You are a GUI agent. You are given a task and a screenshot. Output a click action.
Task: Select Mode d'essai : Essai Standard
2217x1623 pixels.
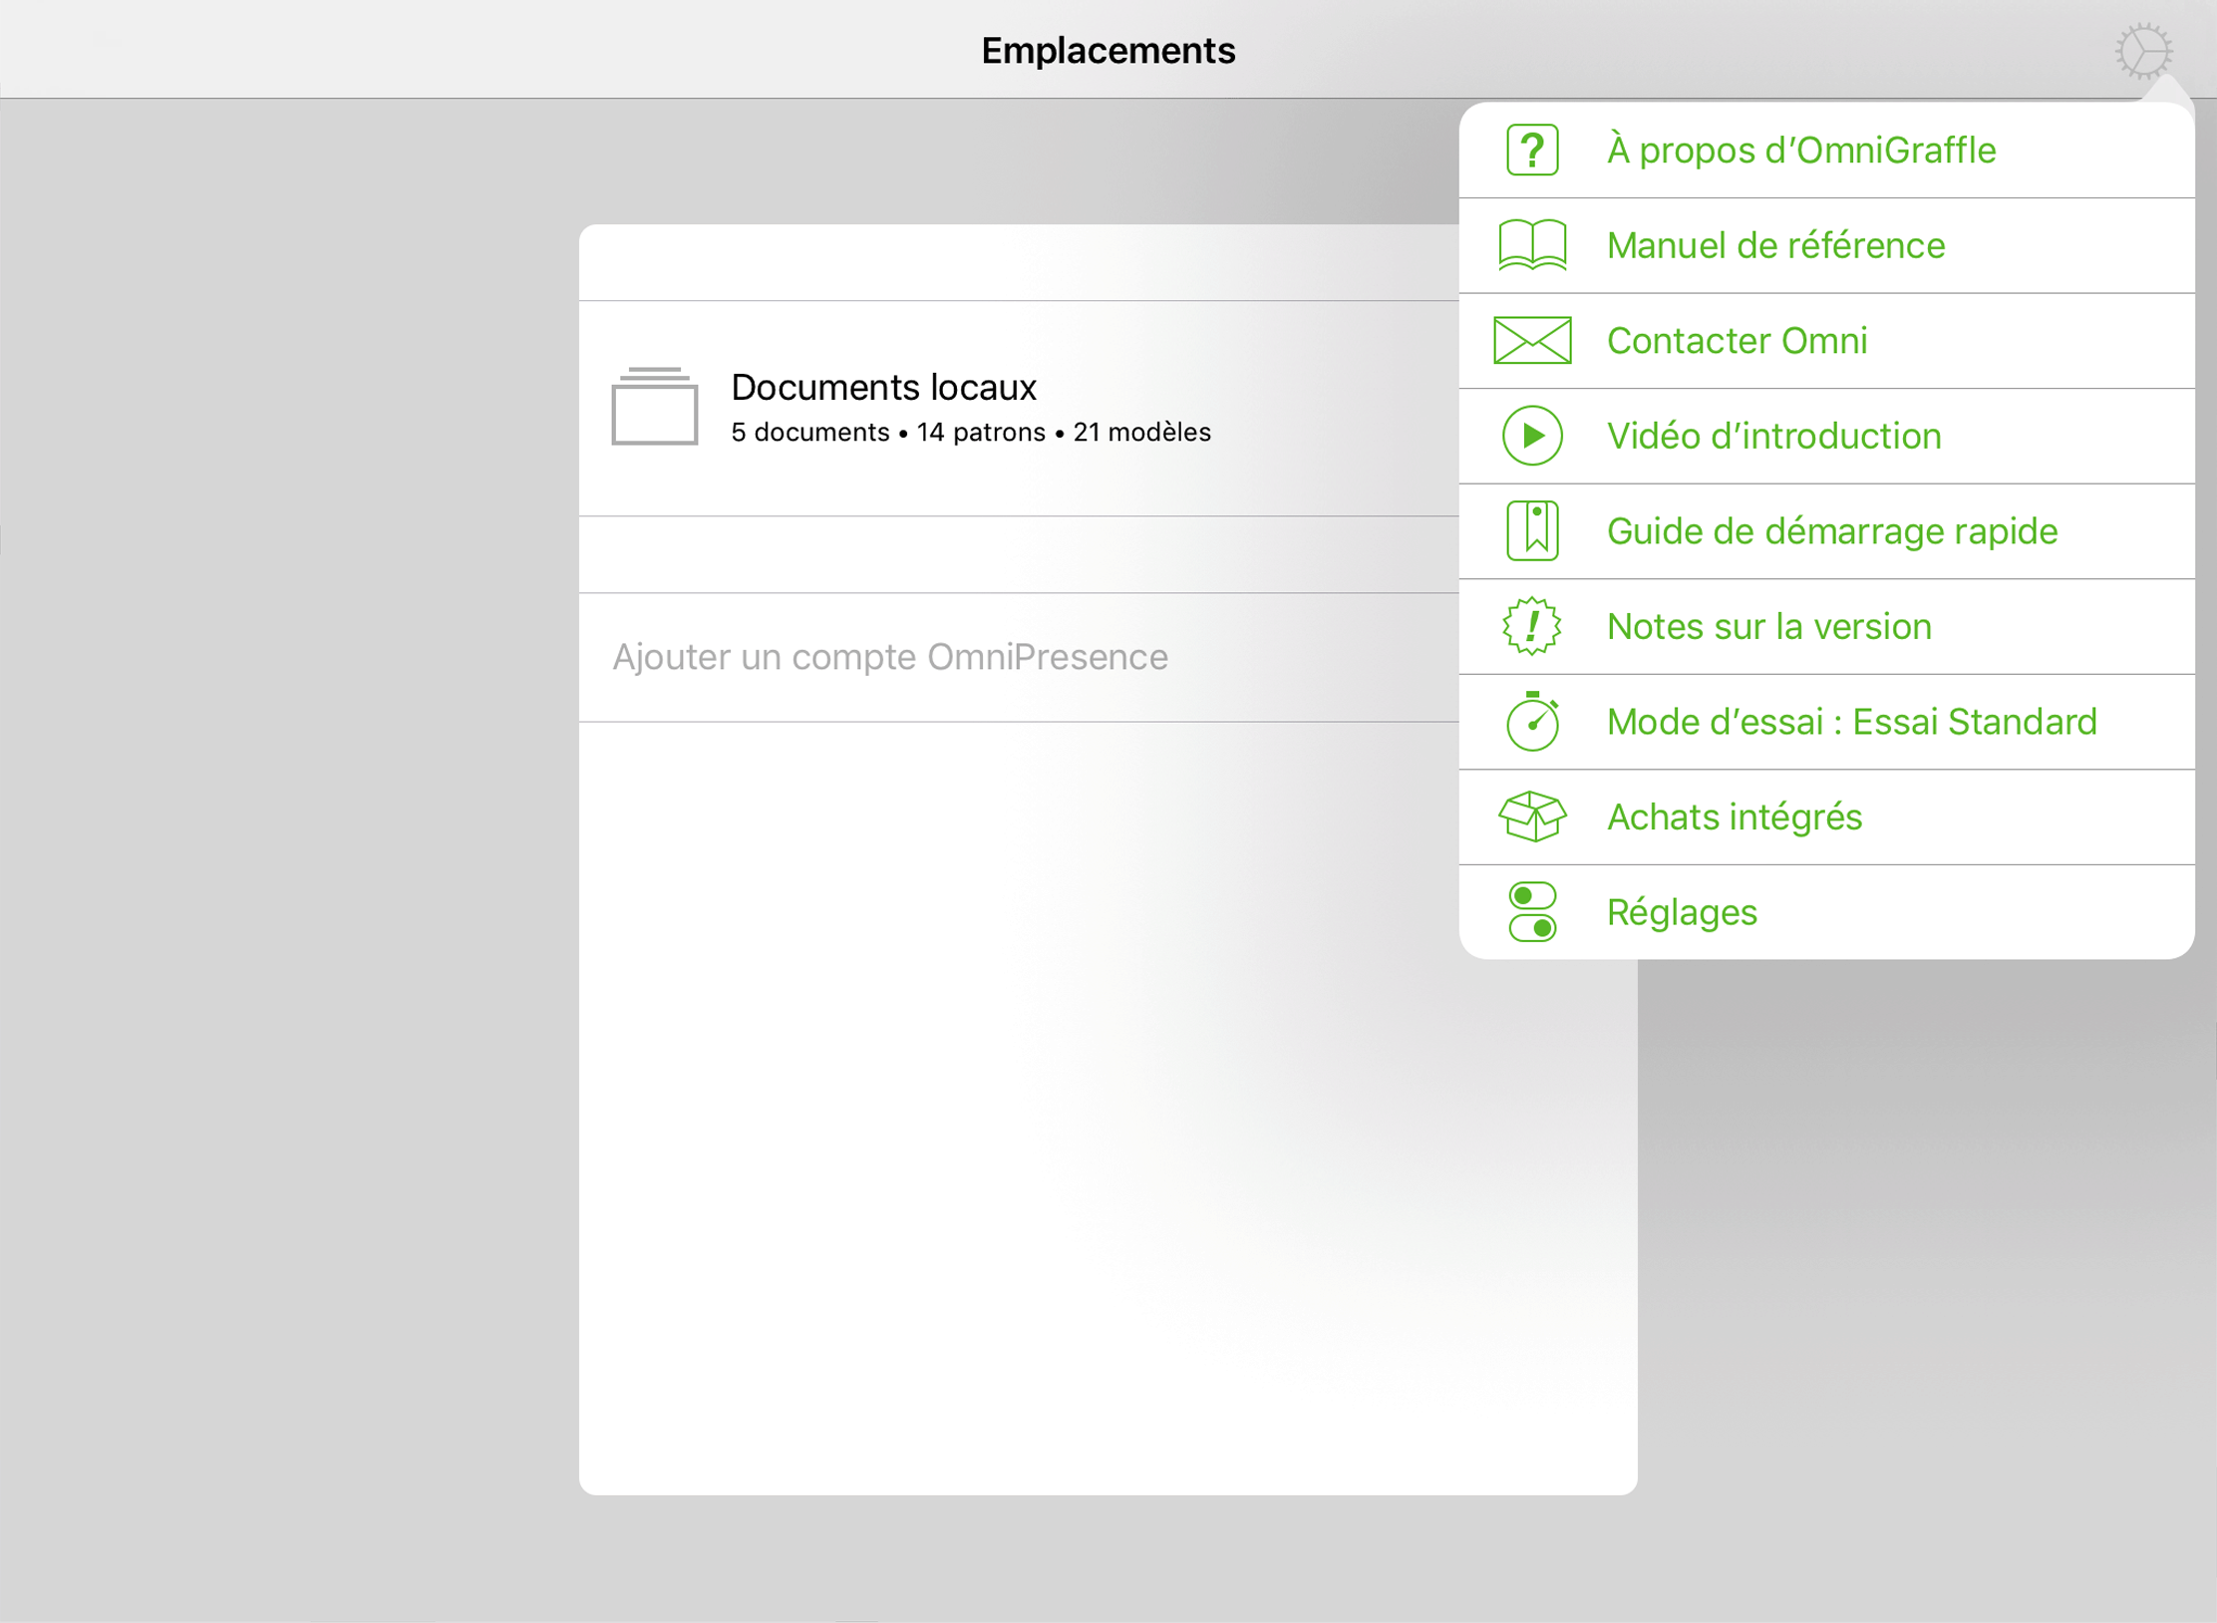(1826, 722)
